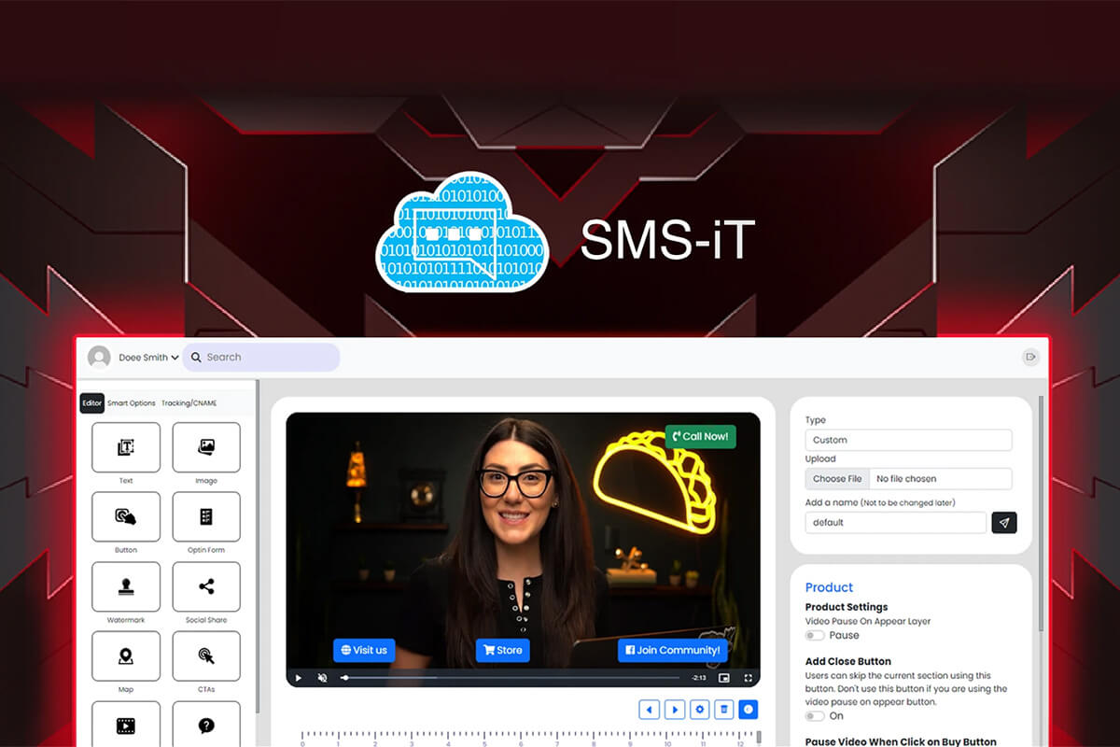Click the user avatar icon
The width and height of the screenshot is (1120, 747).
click(99, 357)
